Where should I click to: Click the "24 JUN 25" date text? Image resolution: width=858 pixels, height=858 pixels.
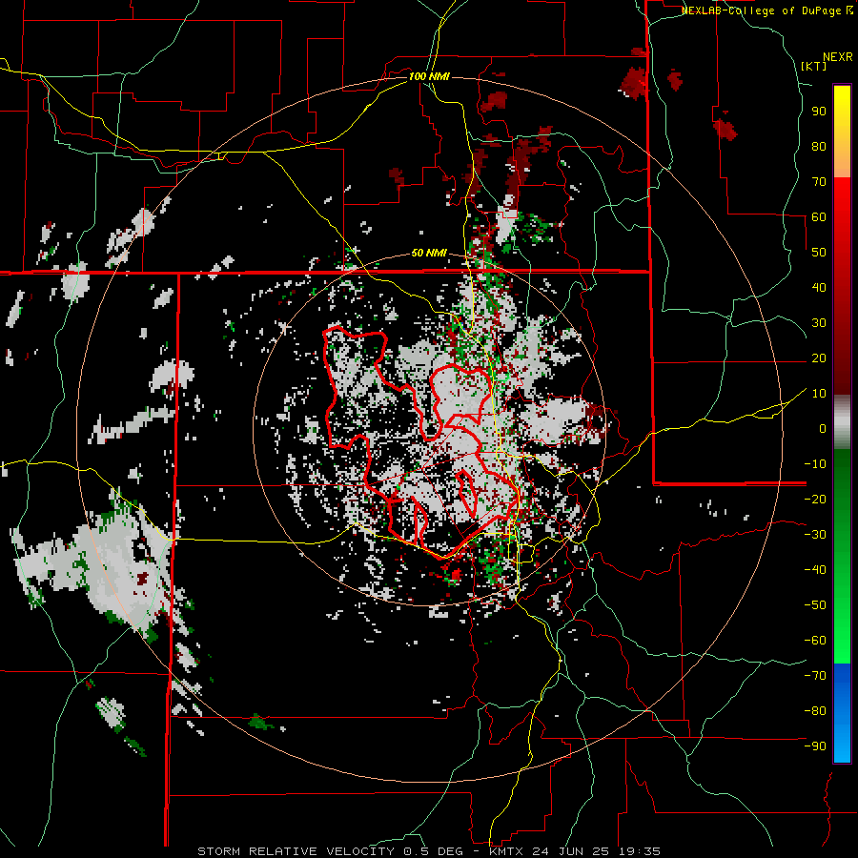[572, 851]
